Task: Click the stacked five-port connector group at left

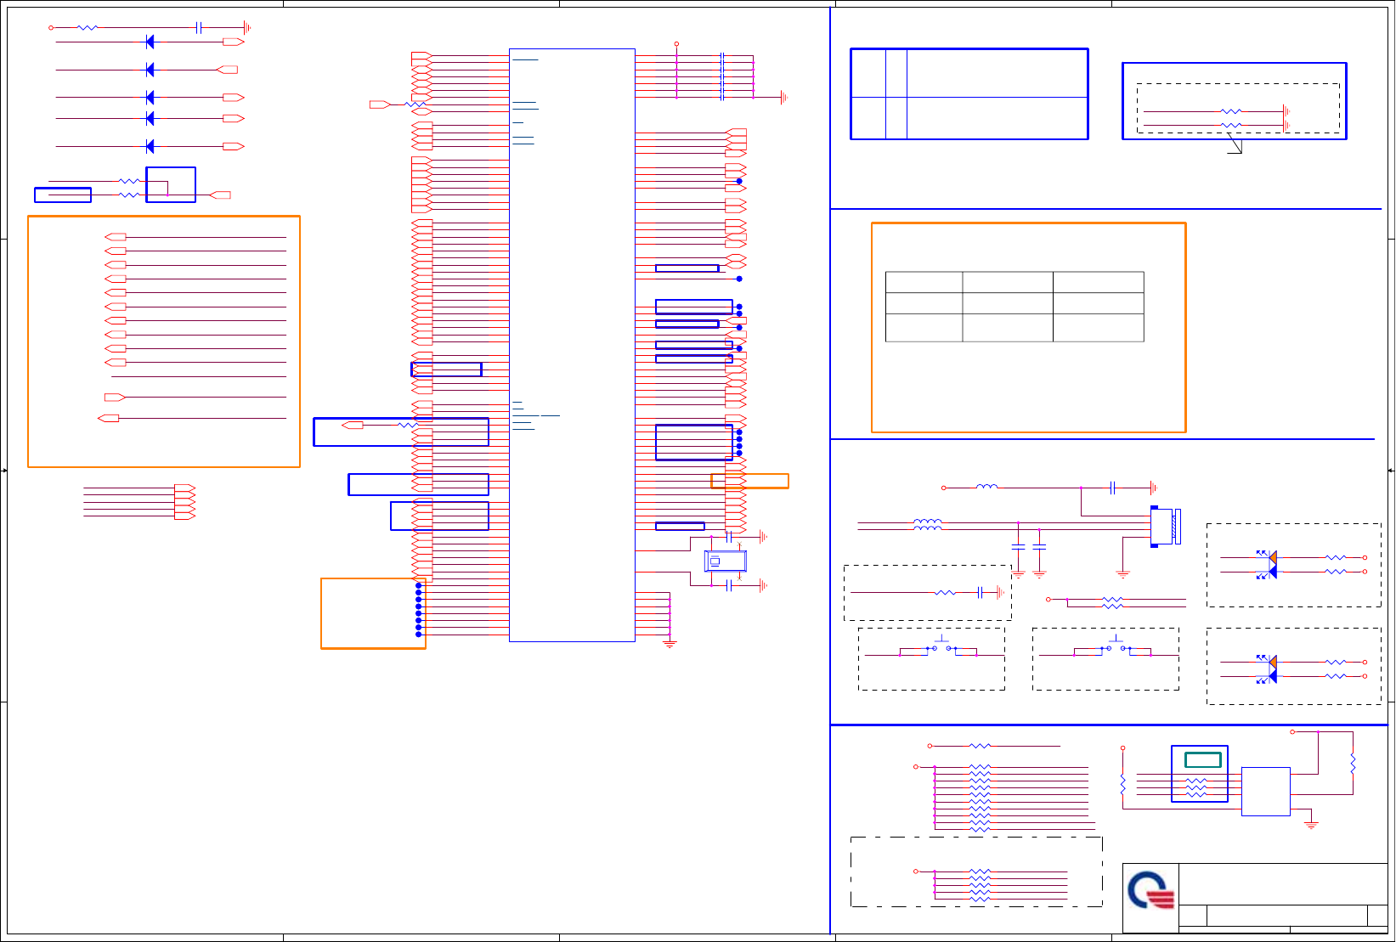Action: 184,502
